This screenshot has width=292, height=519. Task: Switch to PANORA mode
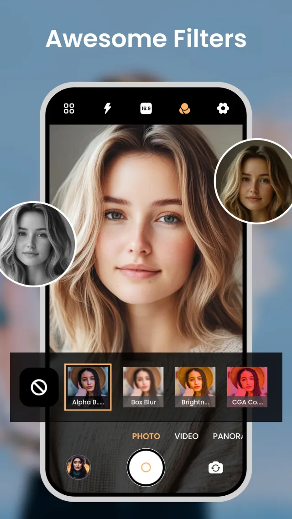[228, 436]
